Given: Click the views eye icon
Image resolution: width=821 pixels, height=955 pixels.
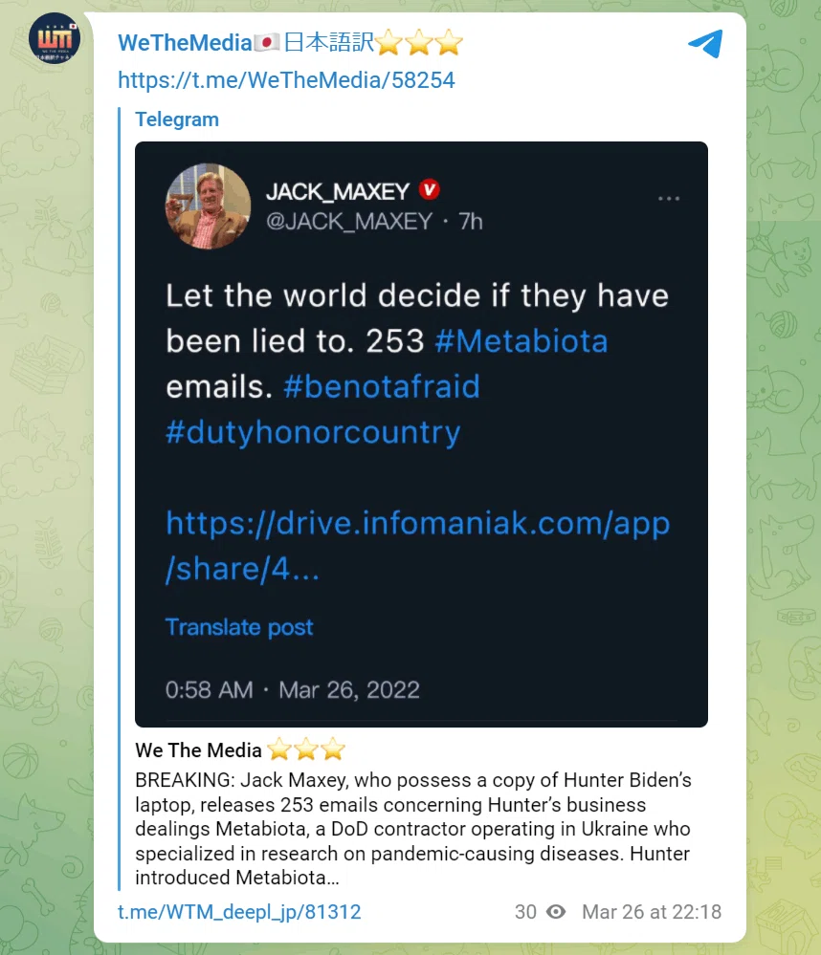Looking at the screenshot, I should click(x=556, y=912).
